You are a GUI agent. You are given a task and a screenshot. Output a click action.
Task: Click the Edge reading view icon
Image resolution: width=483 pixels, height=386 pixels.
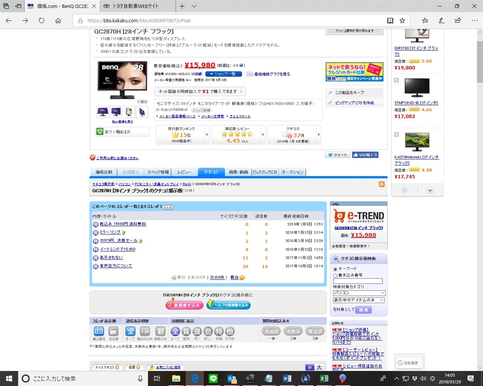pos(390,21)
